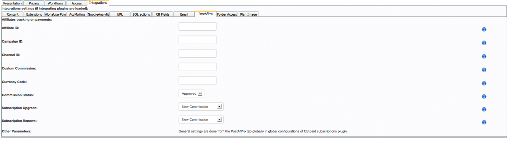Click the info icon for Campaign ID
Screen dimensions: 514x142
(484, 43)
